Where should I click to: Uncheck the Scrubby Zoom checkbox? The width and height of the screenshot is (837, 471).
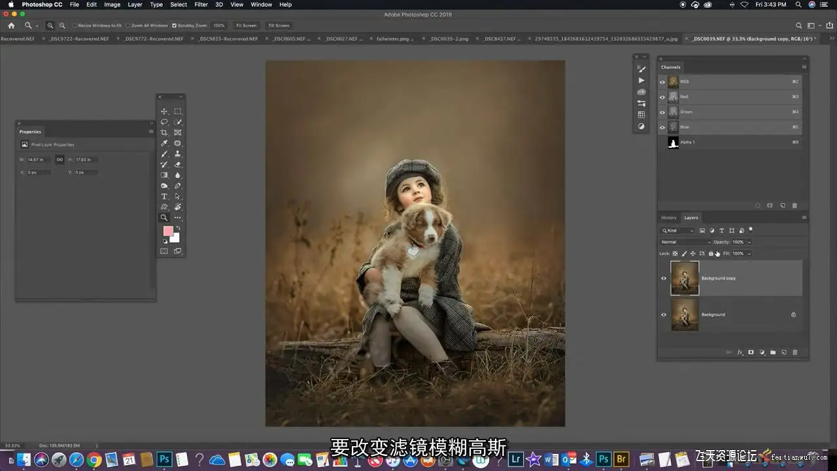pos(174,26)
